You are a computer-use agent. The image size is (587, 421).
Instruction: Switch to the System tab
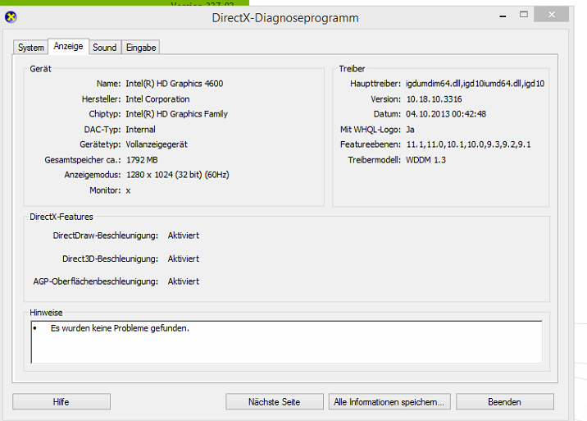point(30,48)
